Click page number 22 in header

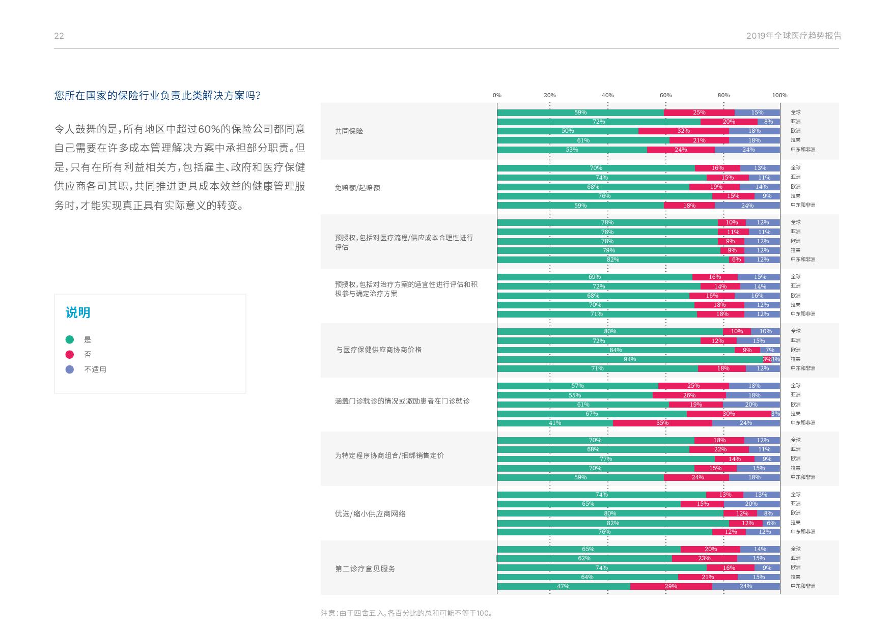click(59, 36)
